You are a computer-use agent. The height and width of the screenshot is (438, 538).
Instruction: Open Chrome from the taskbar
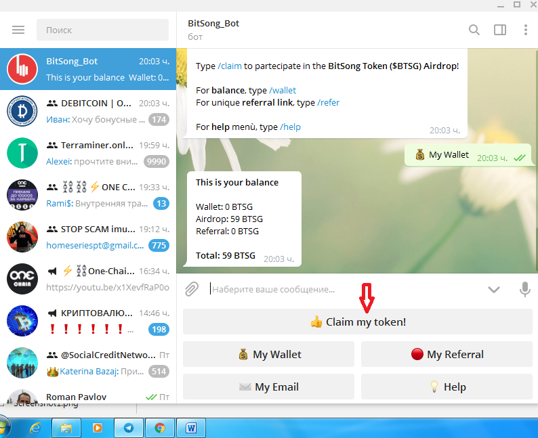[160, 428]
